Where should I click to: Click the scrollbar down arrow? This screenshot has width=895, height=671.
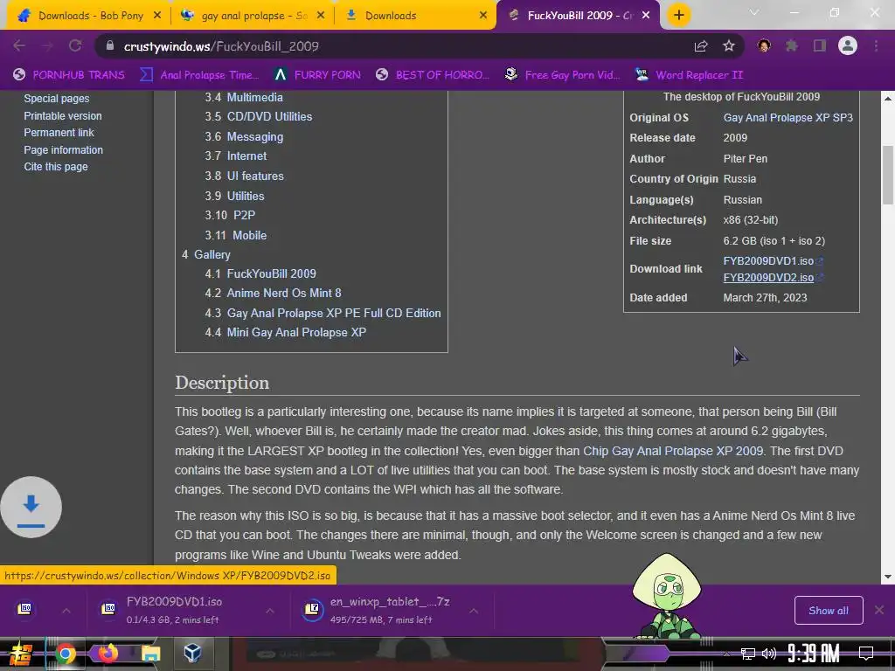pos(888,577)
